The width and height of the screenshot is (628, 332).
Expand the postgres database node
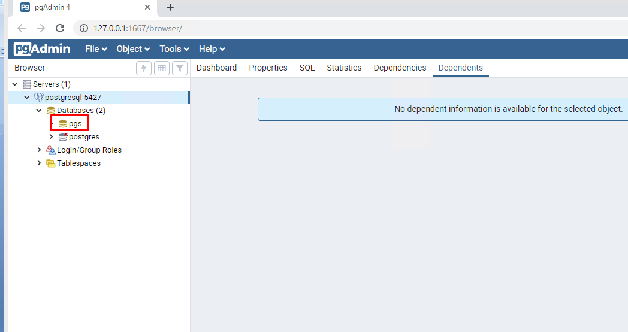[51, 137]
